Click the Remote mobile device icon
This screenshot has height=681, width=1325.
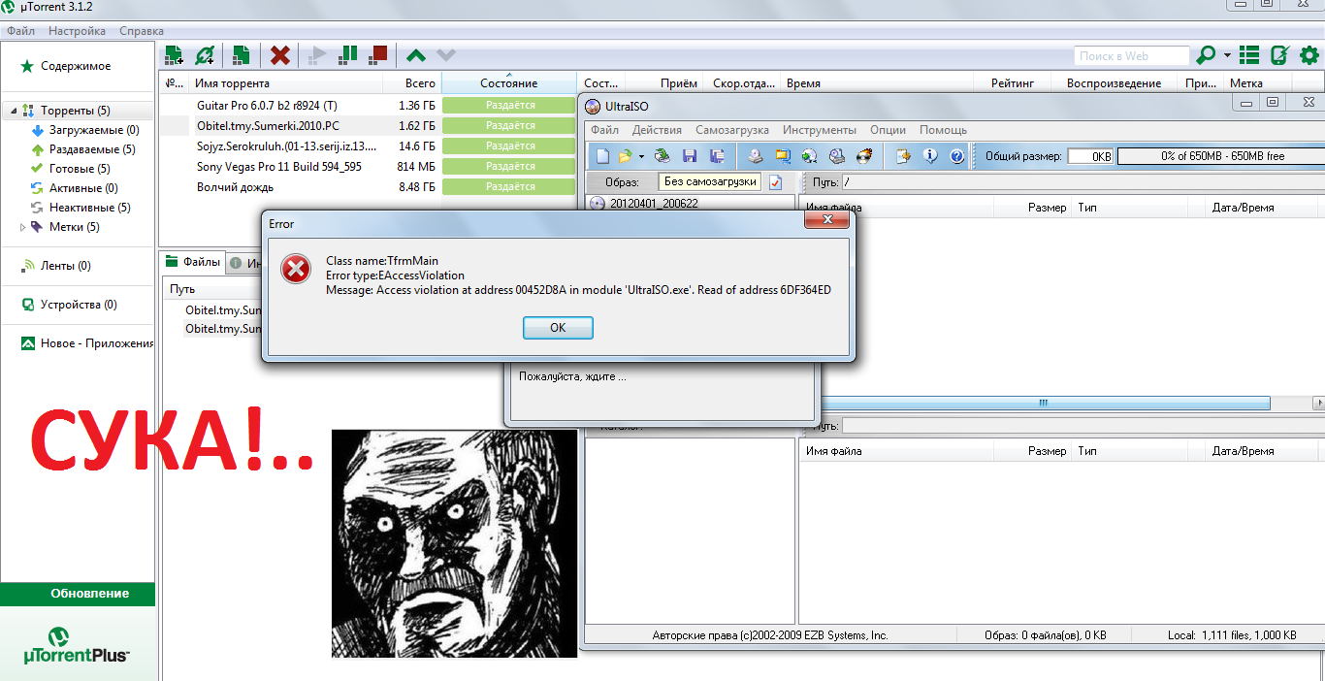[1279, 55]
